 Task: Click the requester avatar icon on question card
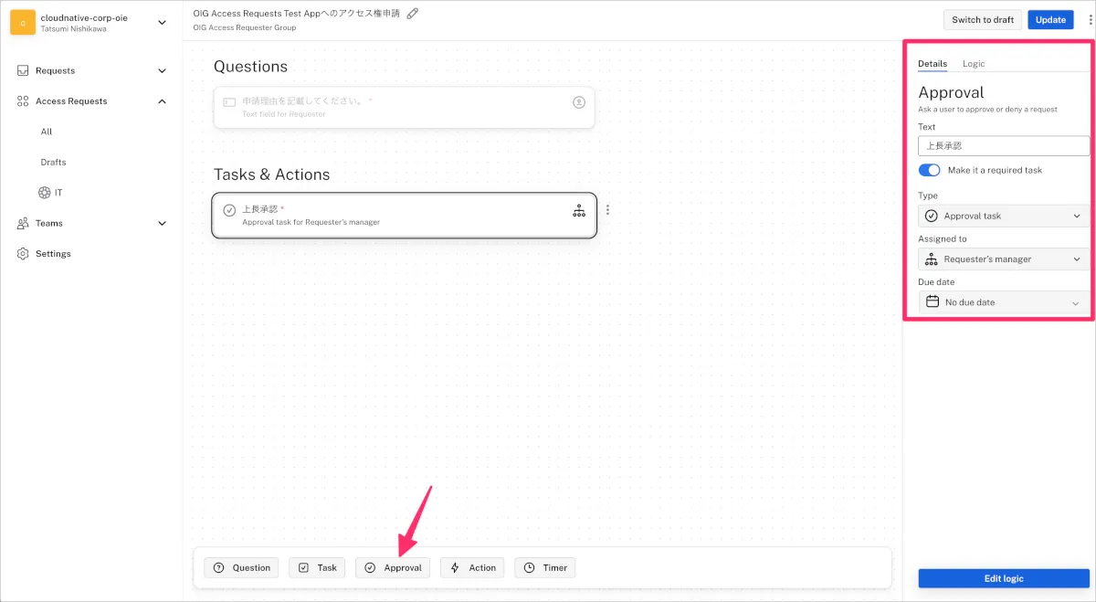pyautogui.click(x=579, y=102)
